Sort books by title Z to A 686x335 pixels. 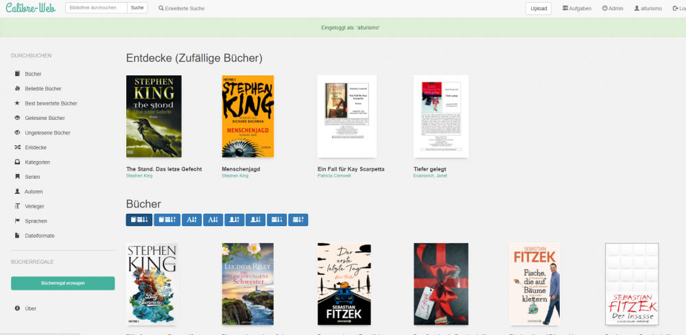tap(213, 220)
